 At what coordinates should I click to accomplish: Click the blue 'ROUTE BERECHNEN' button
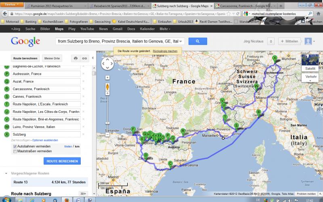[x=62, y=161]
